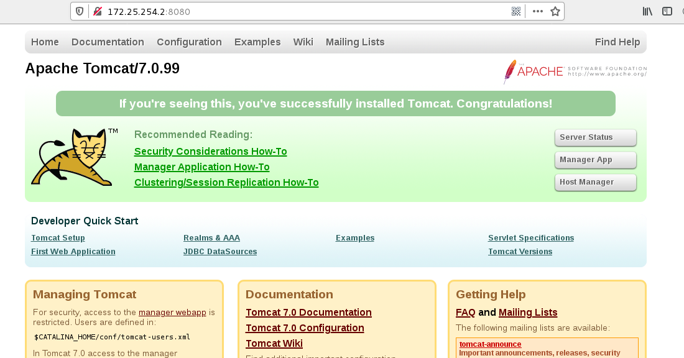Open the Configuration nav item
The image size is (684, 358).
189,42
